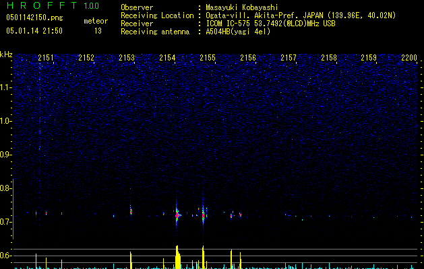Click the 0.9 kHz frequency label
Image resolution: width=424 pixels, height=269 pixels.
[x=6, y=155]
